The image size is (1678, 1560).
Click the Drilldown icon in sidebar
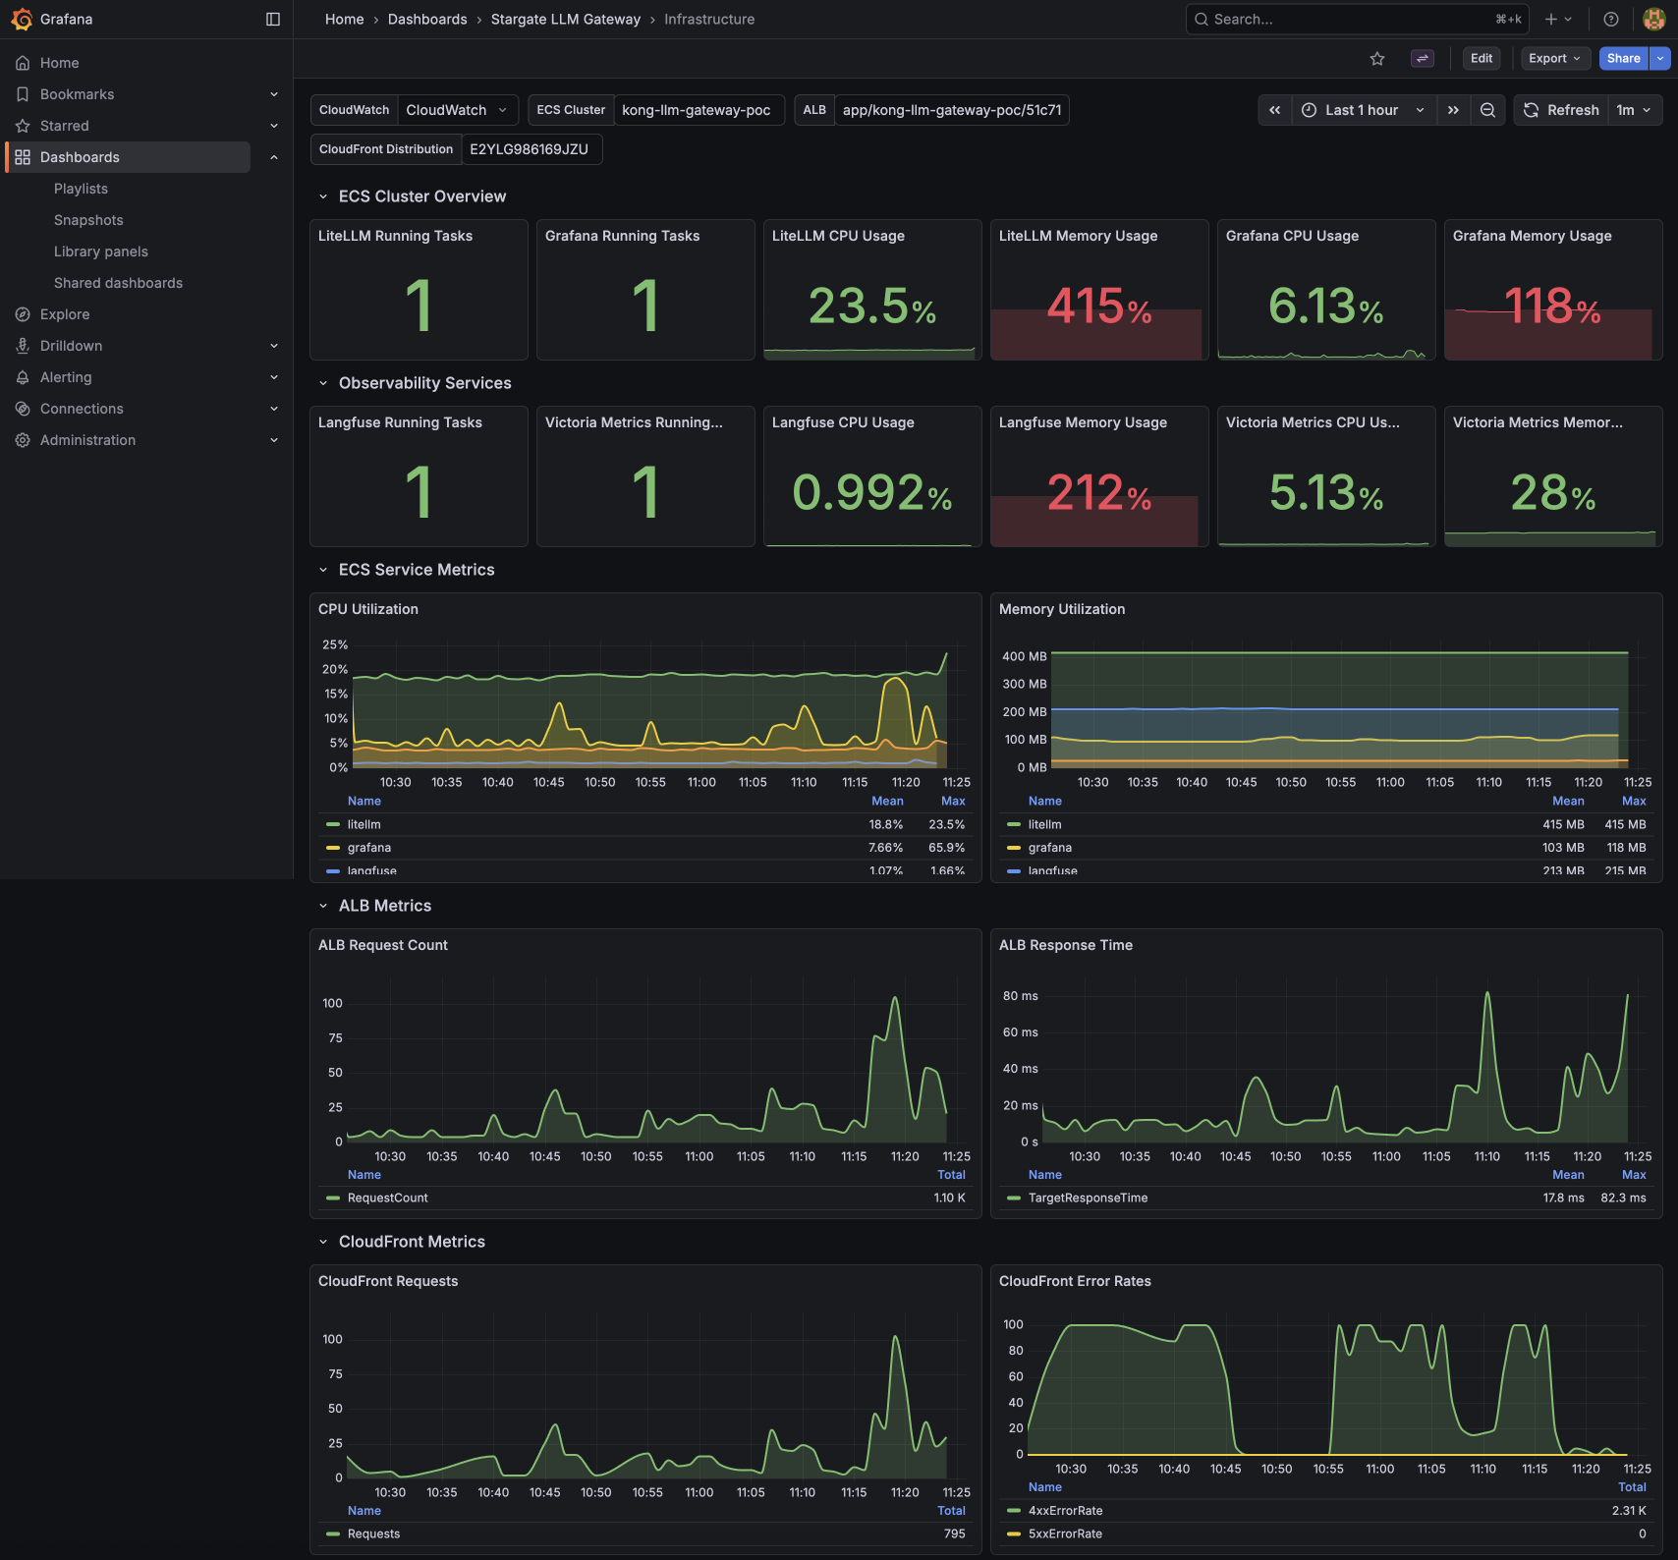[x=23, y=346]
